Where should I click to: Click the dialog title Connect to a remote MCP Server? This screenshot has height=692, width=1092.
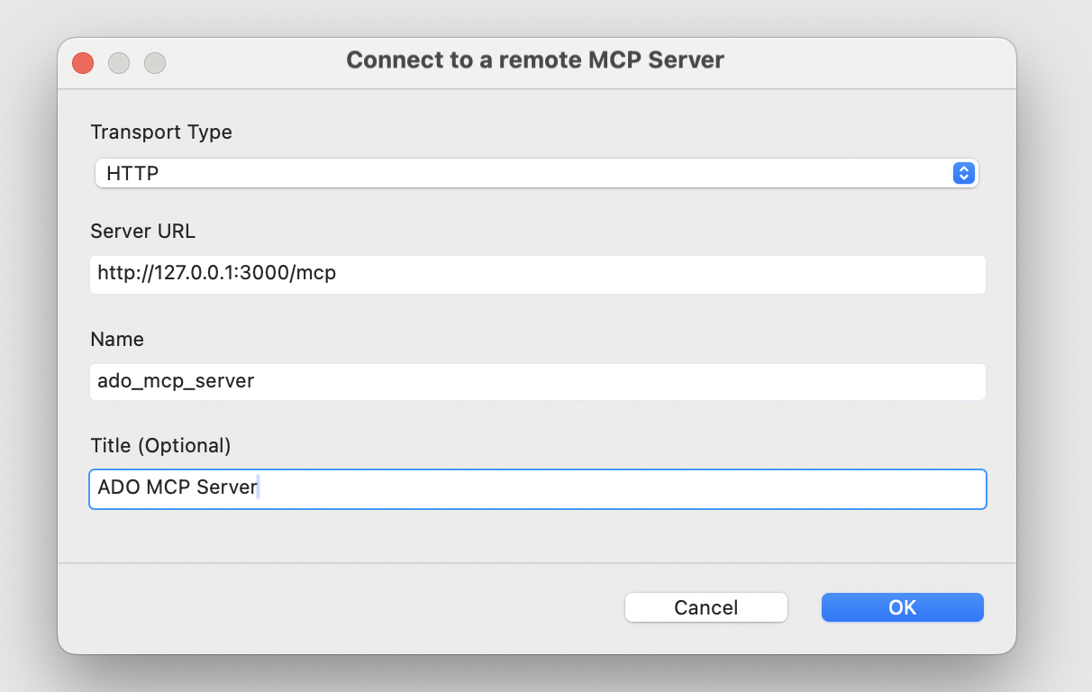(534, 59)
